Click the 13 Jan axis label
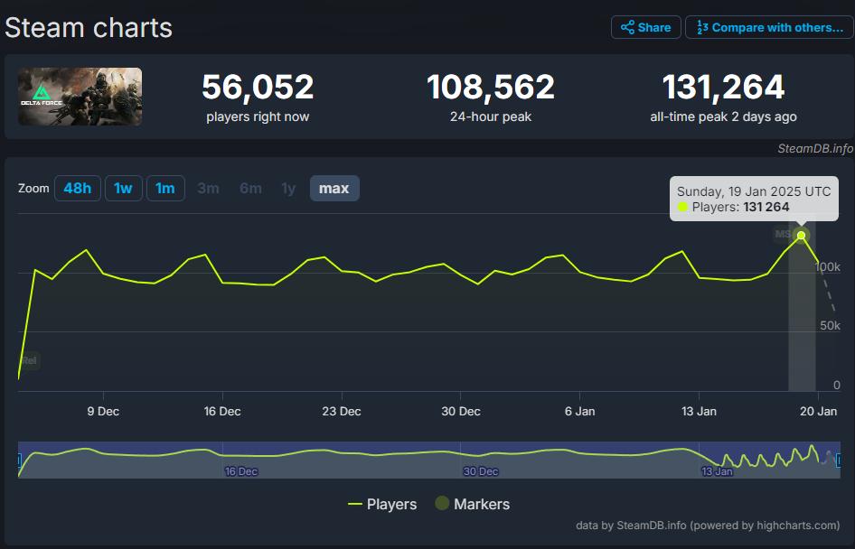The image size is (855, 549). coord(699,412)
